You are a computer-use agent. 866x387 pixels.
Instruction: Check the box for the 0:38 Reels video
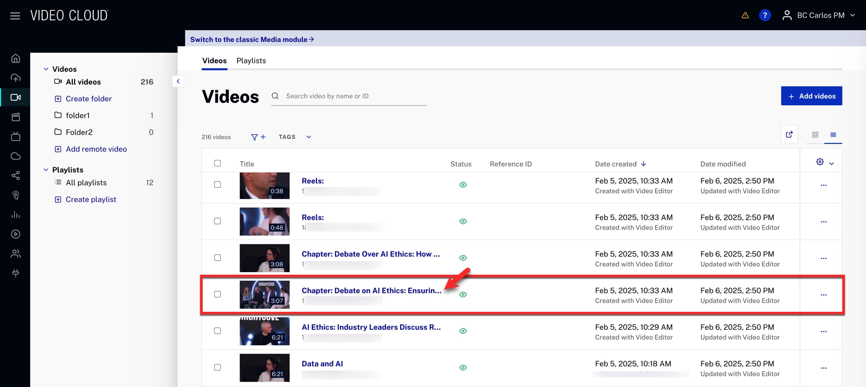pyautogui.click(x=217, y=184)
